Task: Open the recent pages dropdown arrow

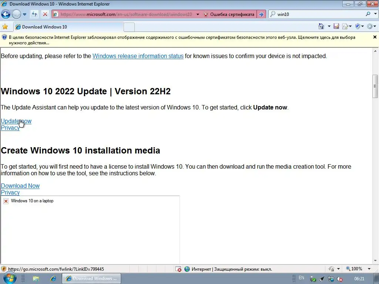Action: point(24,14)
